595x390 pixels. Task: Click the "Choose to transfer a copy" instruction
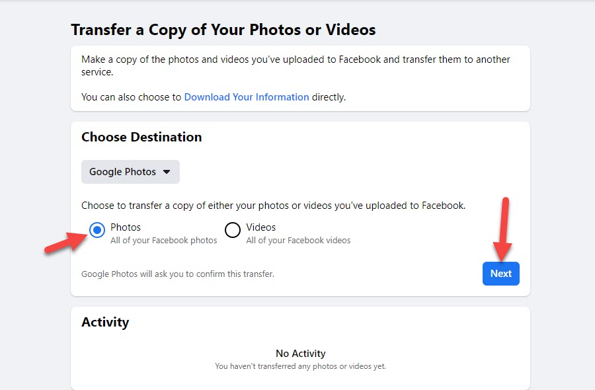tap(273, 206)
